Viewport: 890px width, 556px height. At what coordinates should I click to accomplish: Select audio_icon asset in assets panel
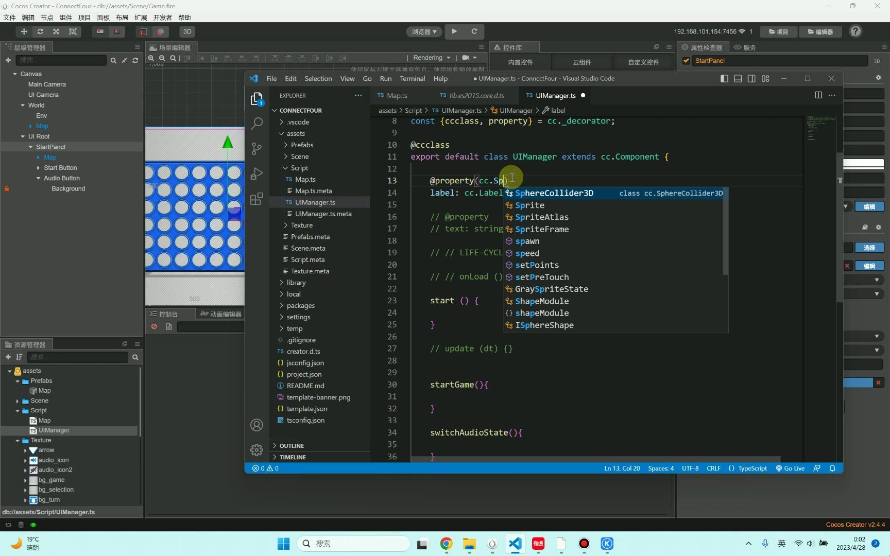tap(53, 460)
